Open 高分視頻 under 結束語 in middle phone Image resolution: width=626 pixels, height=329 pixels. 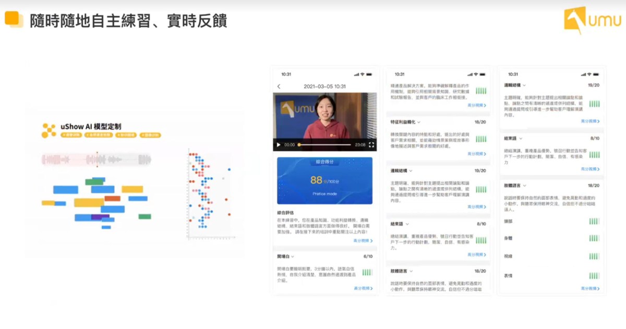coord(477,254)
